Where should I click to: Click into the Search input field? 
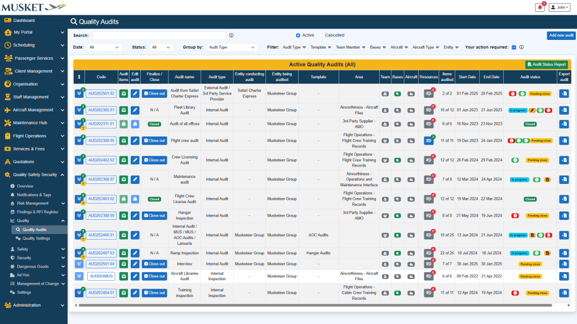(159, 35)
